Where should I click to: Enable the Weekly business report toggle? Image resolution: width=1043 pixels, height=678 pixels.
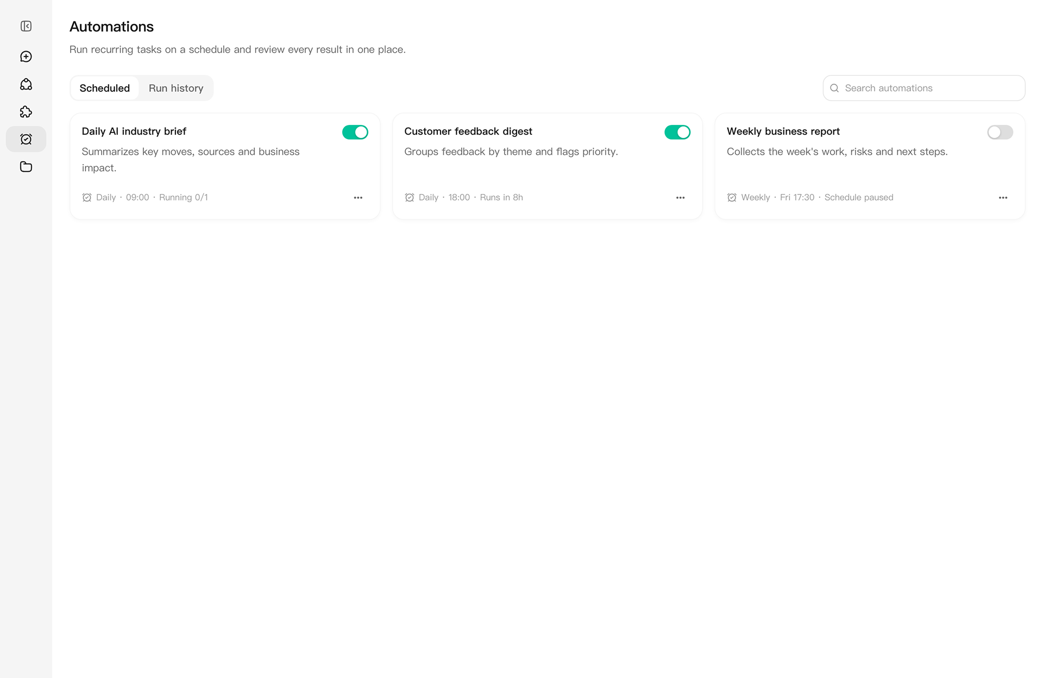1000,132
